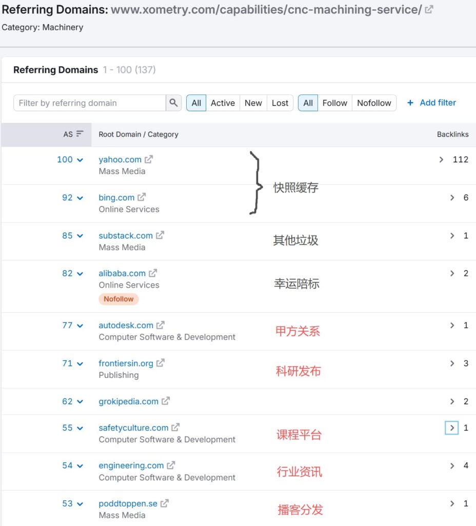The width and height of the screenshot is (476, 526).
Task: Switch to the Follow filter tab
Action: [x=334, y=103]
